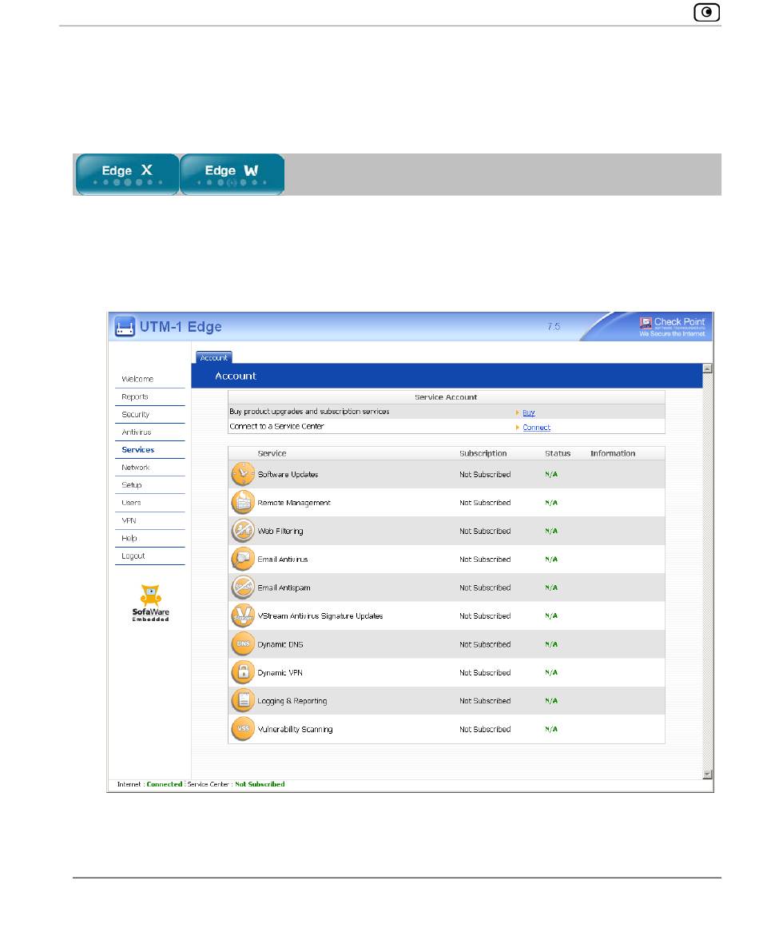The width and height of the screenshot is (759, 940).
Task: Click the Logging & Reporting service name
Action: pyautogui.click(x=292, y=701)
